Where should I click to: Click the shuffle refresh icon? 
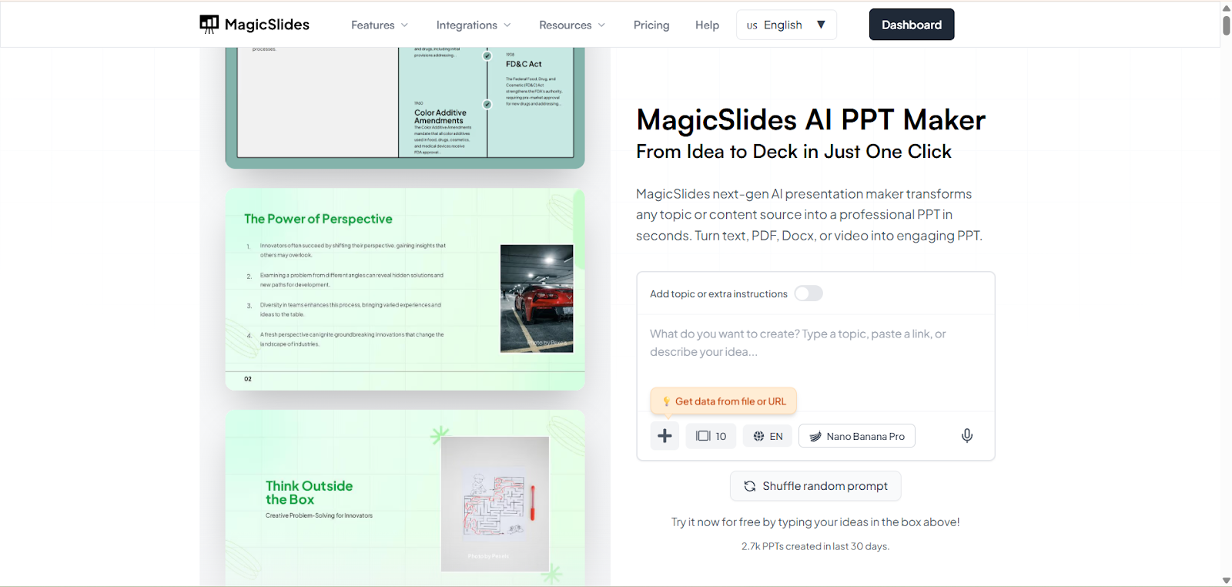click(749, 486)
